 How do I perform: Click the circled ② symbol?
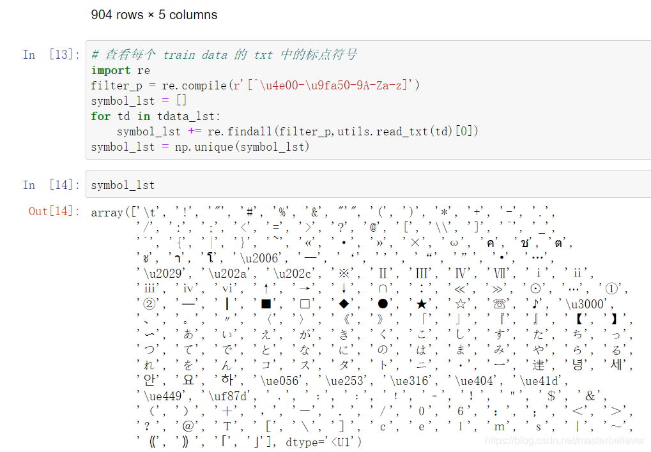(149, 305)
